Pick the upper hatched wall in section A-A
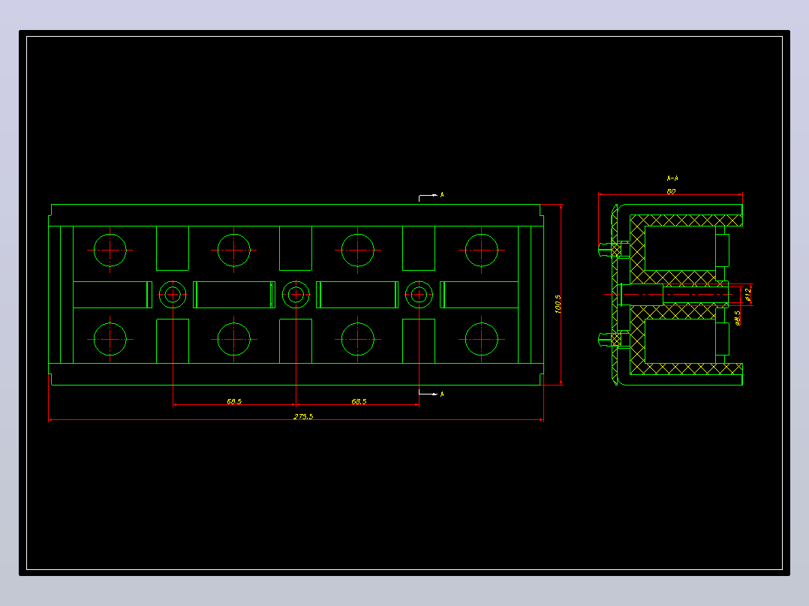 [686, 220]
